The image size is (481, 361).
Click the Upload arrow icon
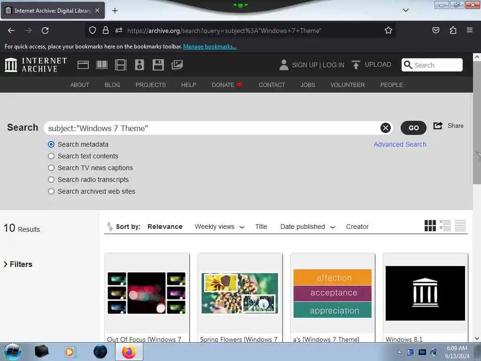click(x=356, y=65)
